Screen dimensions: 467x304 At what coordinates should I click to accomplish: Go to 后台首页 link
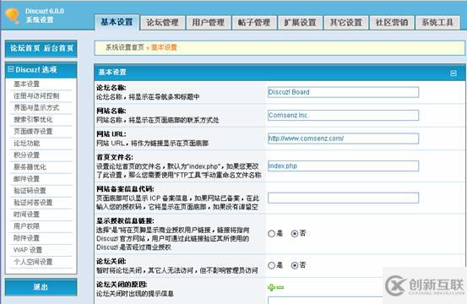[x=58, y=48]
